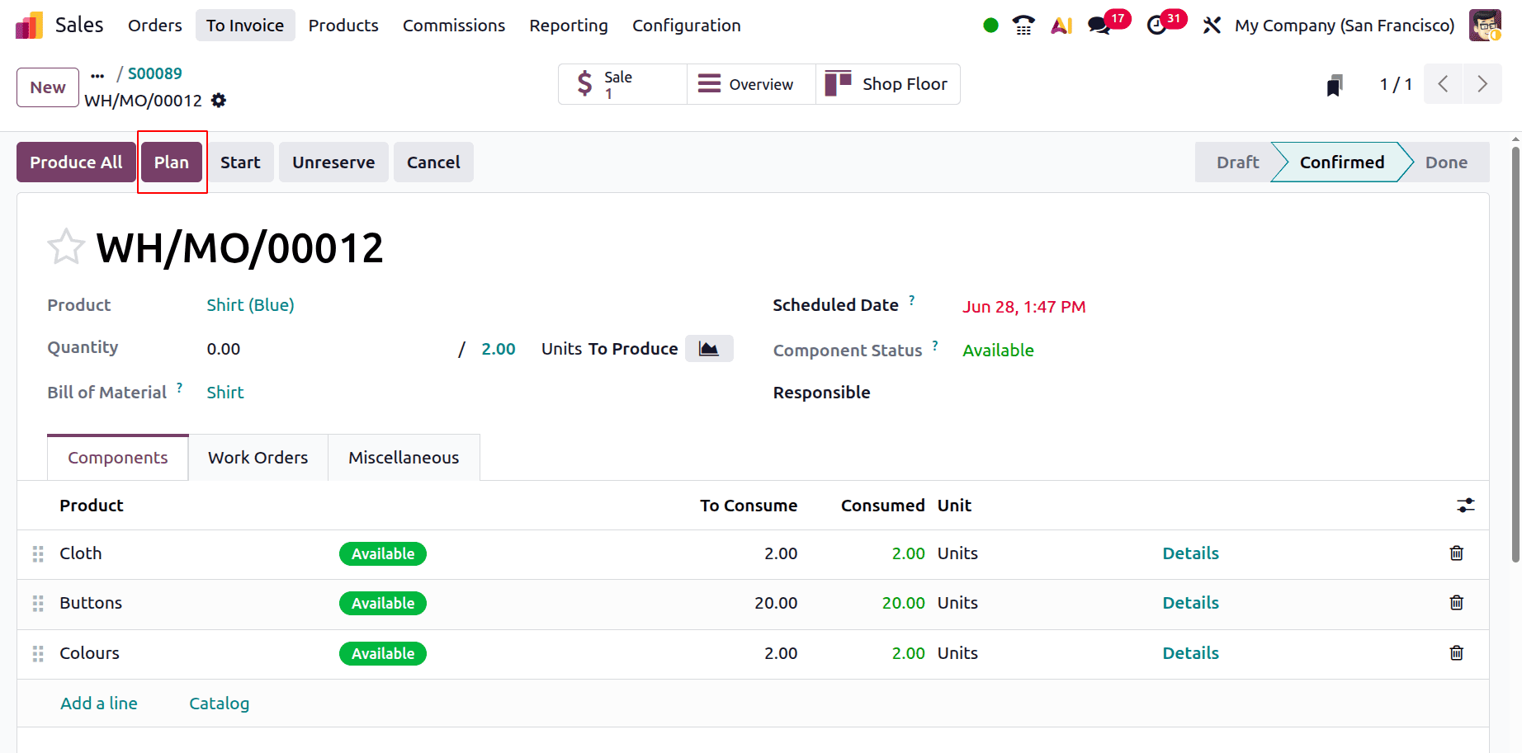Click the Cancel button
The width and height of the screenshot is (1522, 753).
[x=433, y=162]
